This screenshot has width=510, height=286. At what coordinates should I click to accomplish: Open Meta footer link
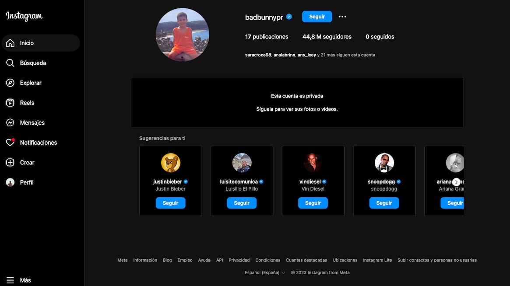(x=122, y=260)
